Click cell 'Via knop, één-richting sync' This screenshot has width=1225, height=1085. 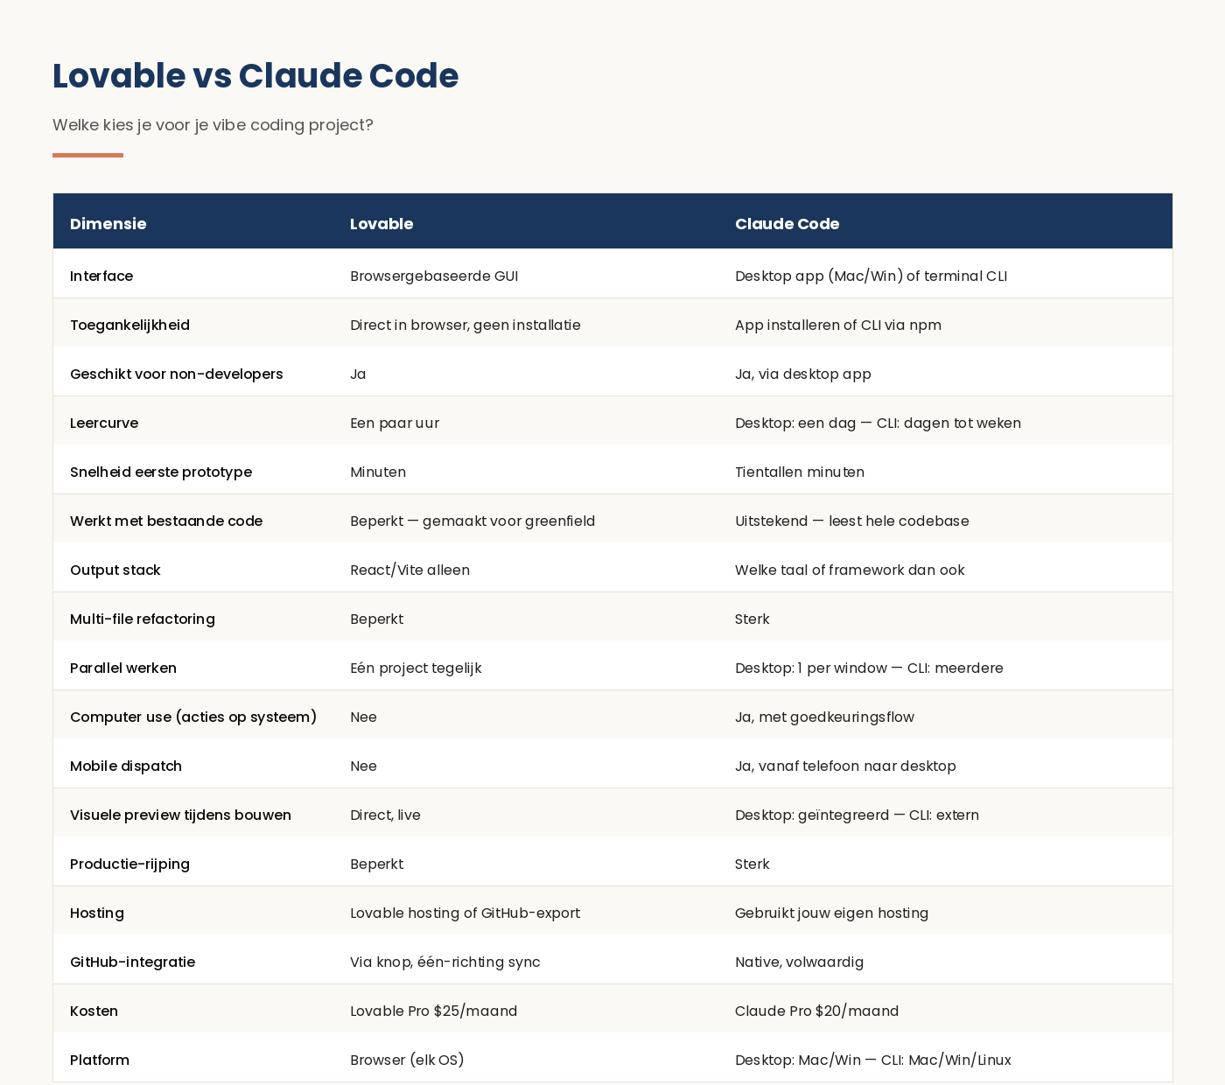[445, 962]
